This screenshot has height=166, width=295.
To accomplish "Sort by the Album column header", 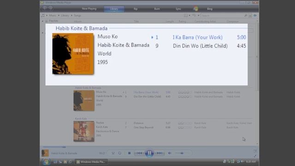I will (78, 22).
